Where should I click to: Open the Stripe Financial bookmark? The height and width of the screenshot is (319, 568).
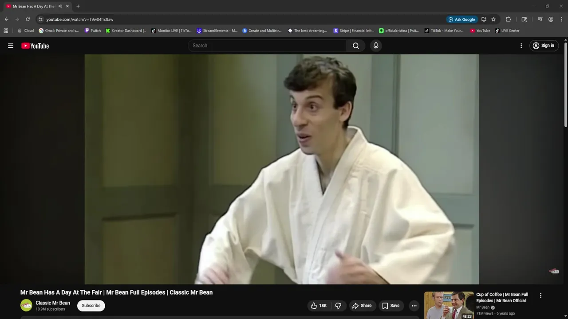pos(354,31)
